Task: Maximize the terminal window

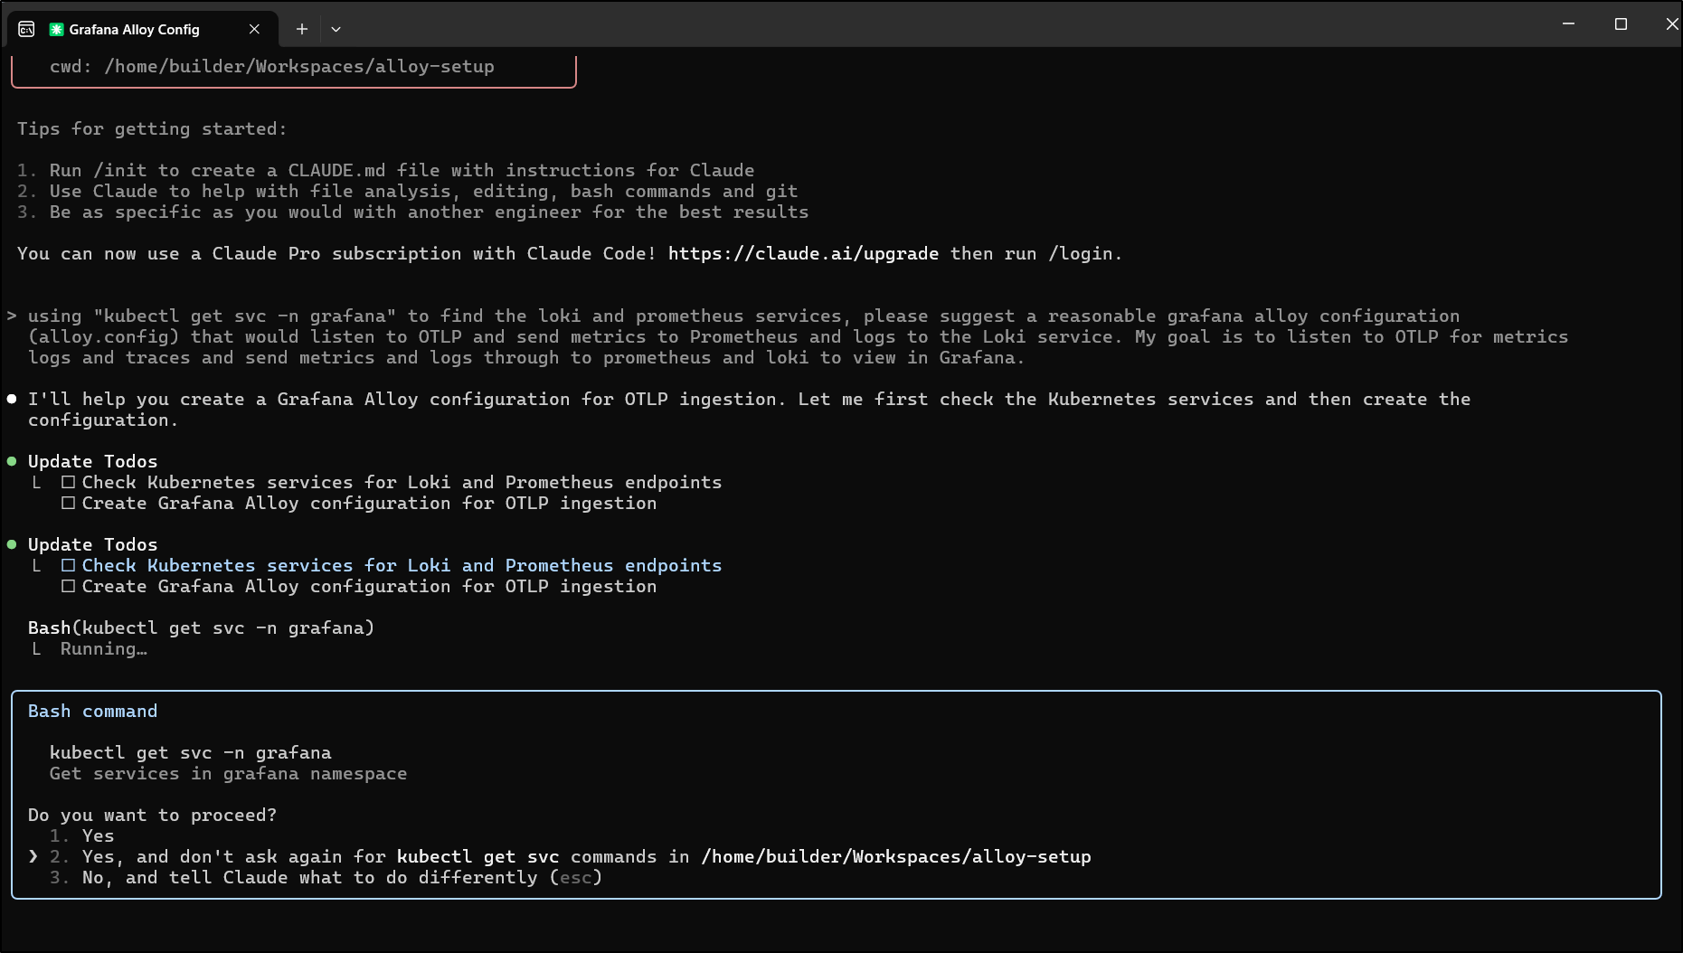Action: click(x=1621, y=24)
